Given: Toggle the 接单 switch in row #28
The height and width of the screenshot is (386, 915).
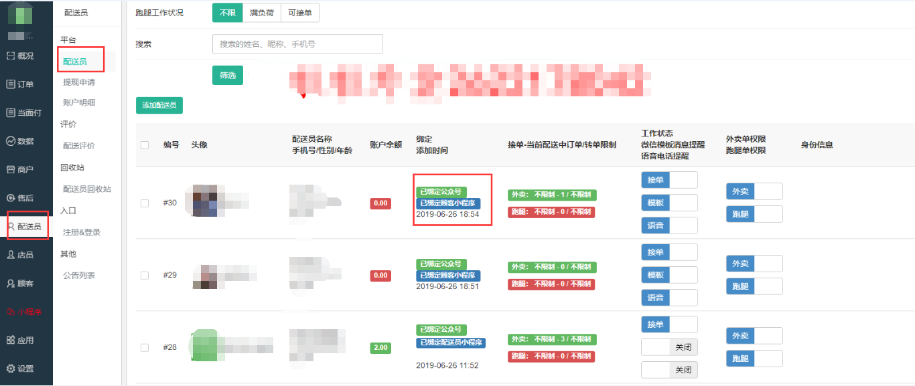Looking at the screenshot, I should [x=669, y=324].
